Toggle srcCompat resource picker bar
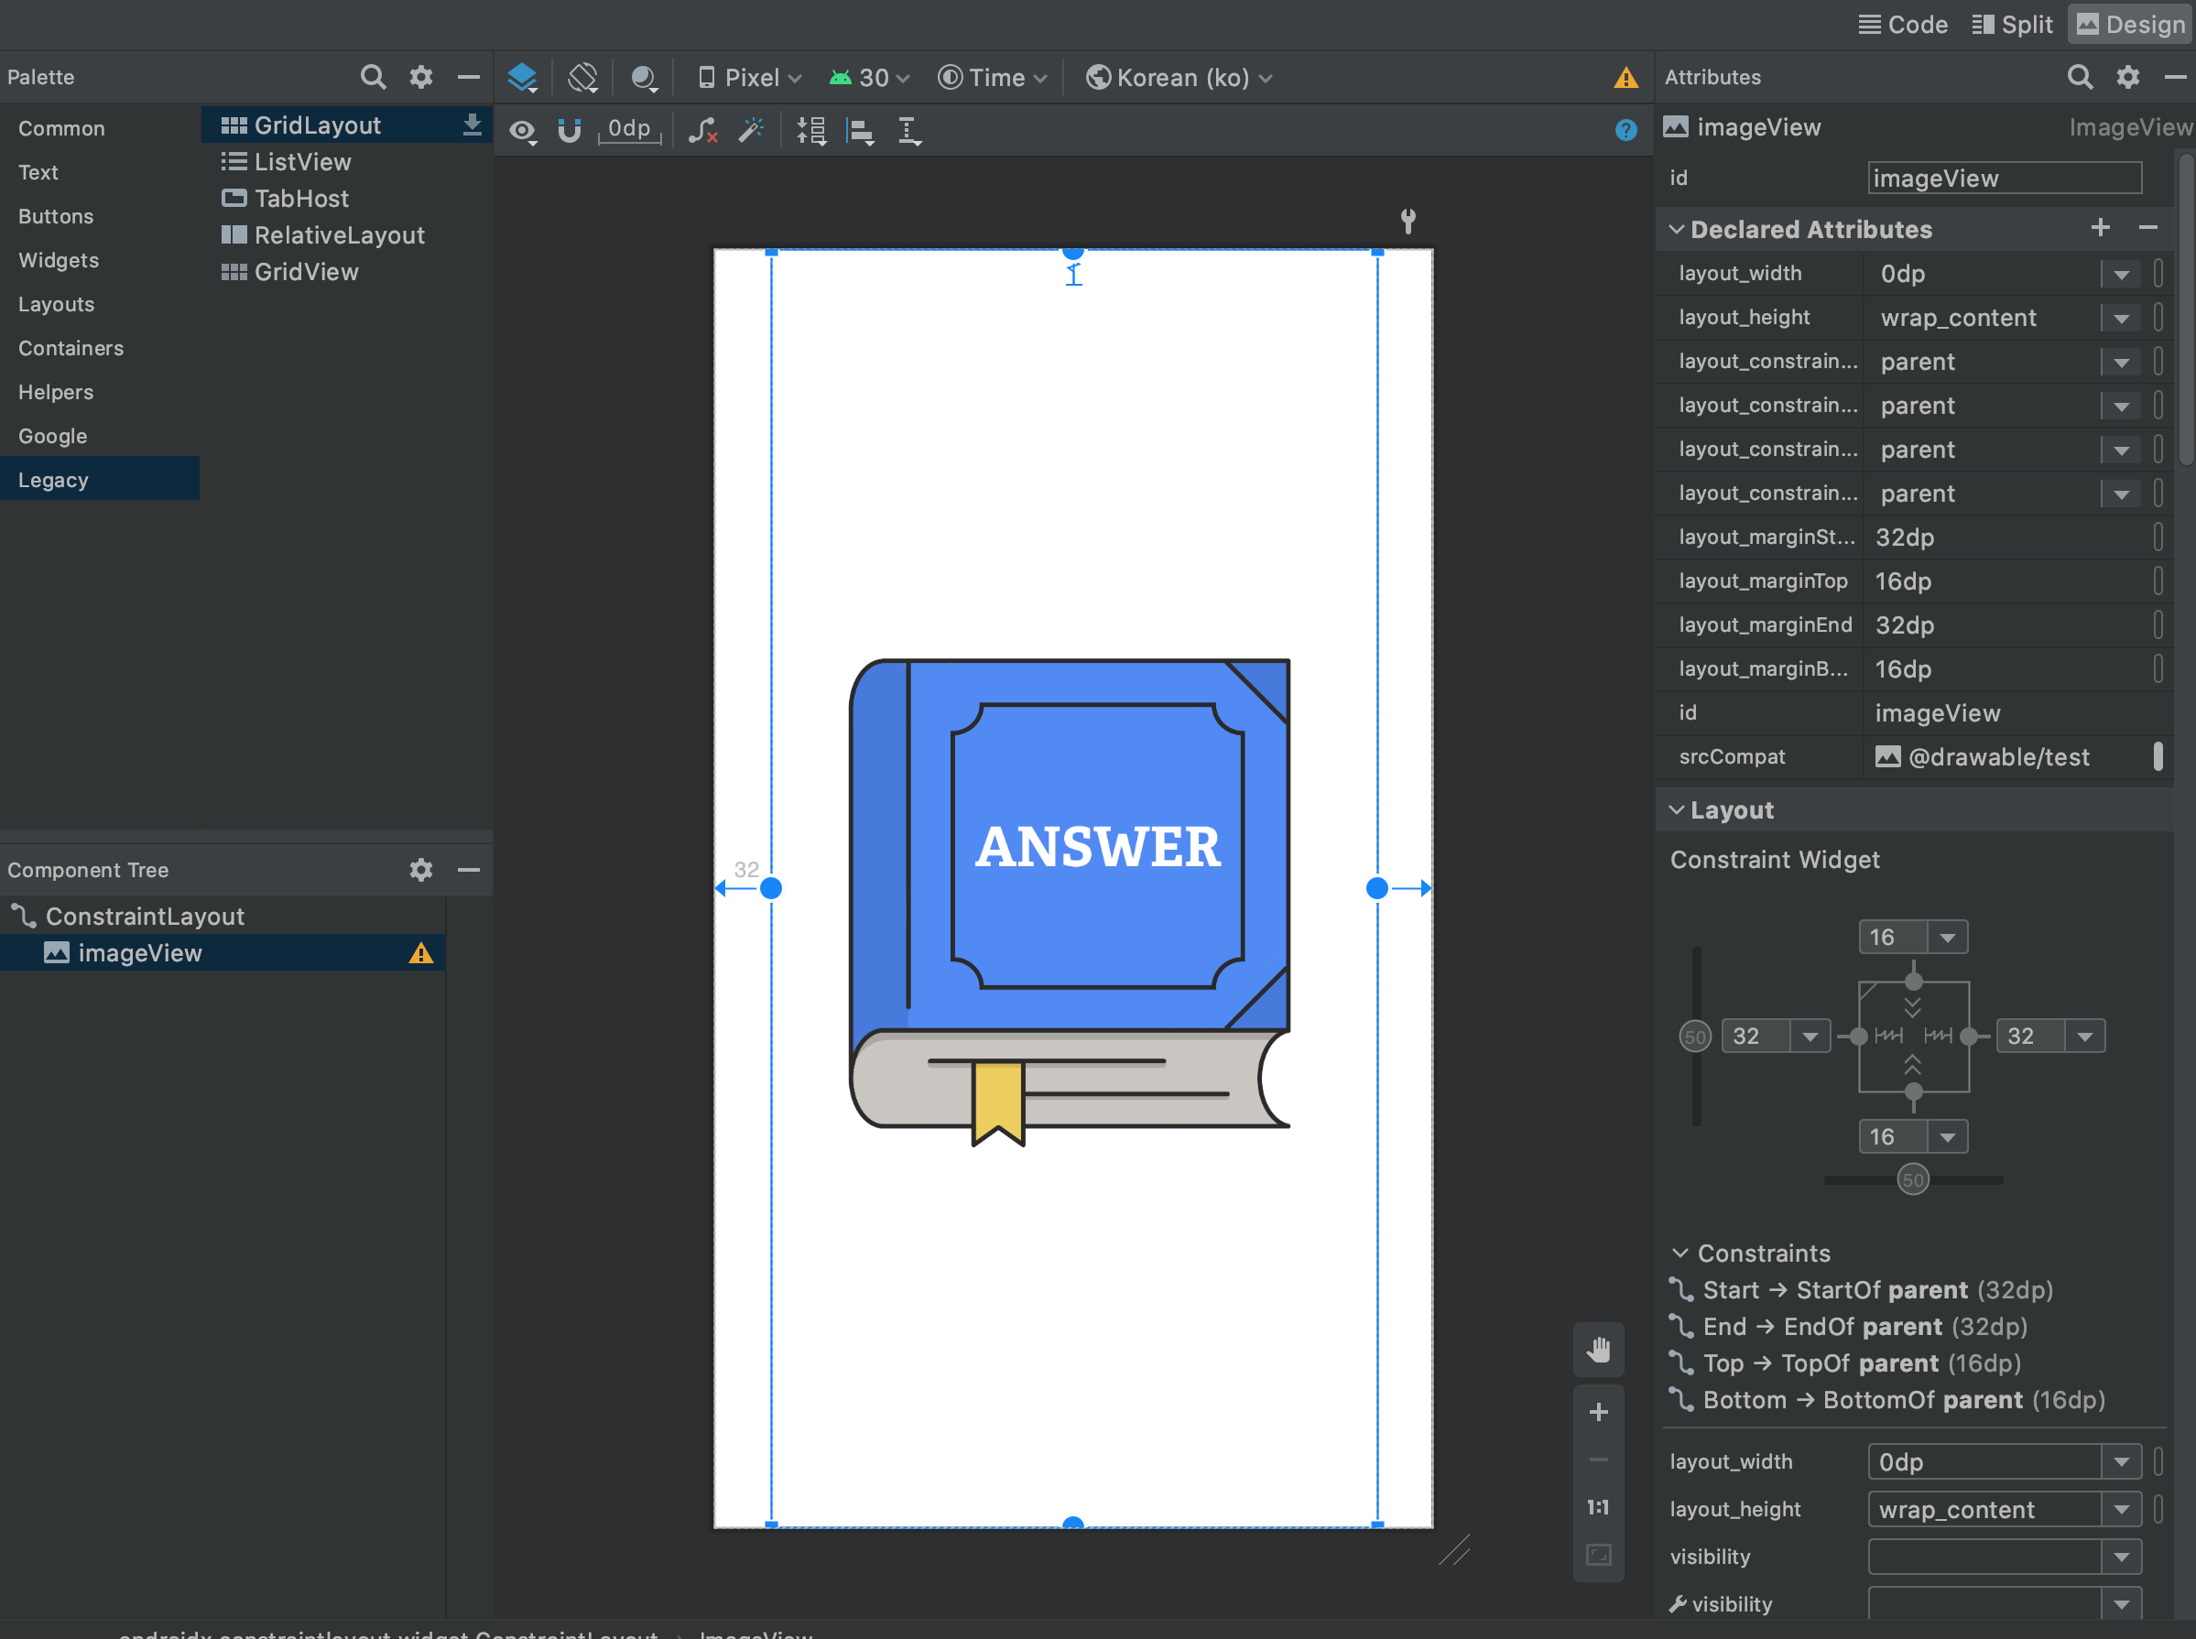 [2158, 756]
